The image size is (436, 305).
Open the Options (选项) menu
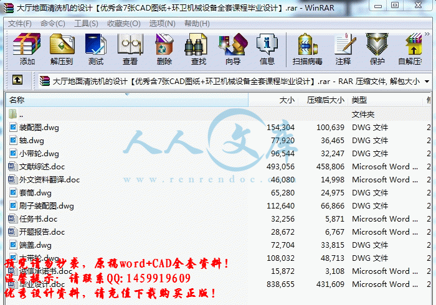click(x=163, y=23)
